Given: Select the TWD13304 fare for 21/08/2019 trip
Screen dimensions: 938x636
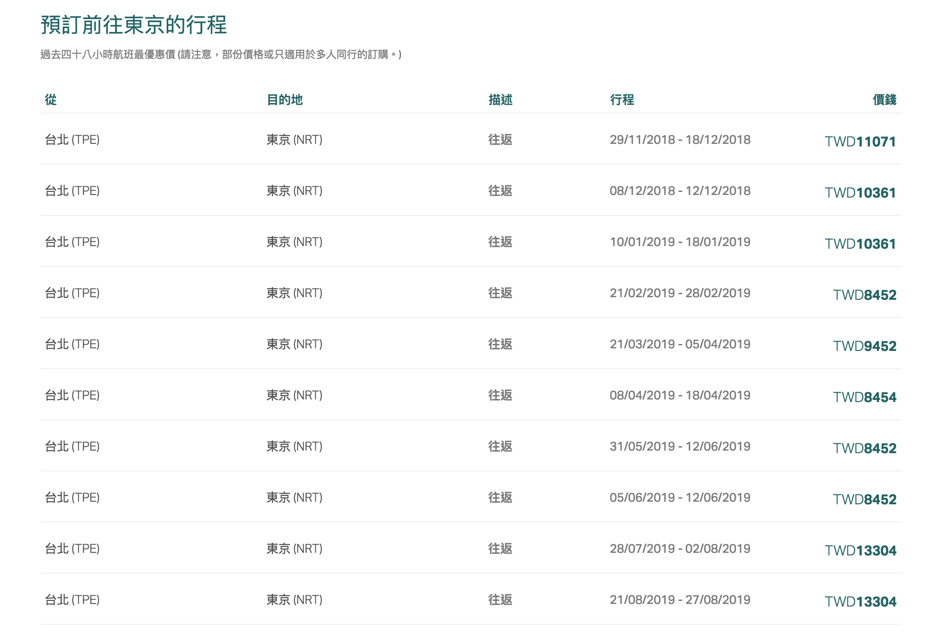Looking at the screenshot, I should tap(860, 601).
